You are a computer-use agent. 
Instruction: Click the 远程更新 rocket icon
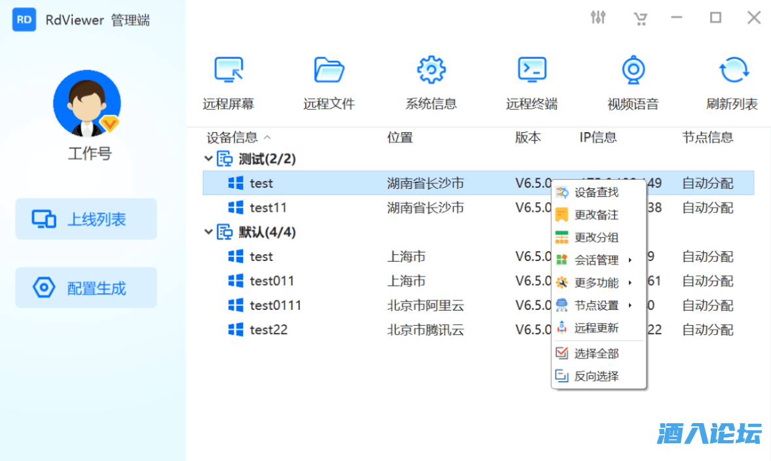(x=561, y=328)
